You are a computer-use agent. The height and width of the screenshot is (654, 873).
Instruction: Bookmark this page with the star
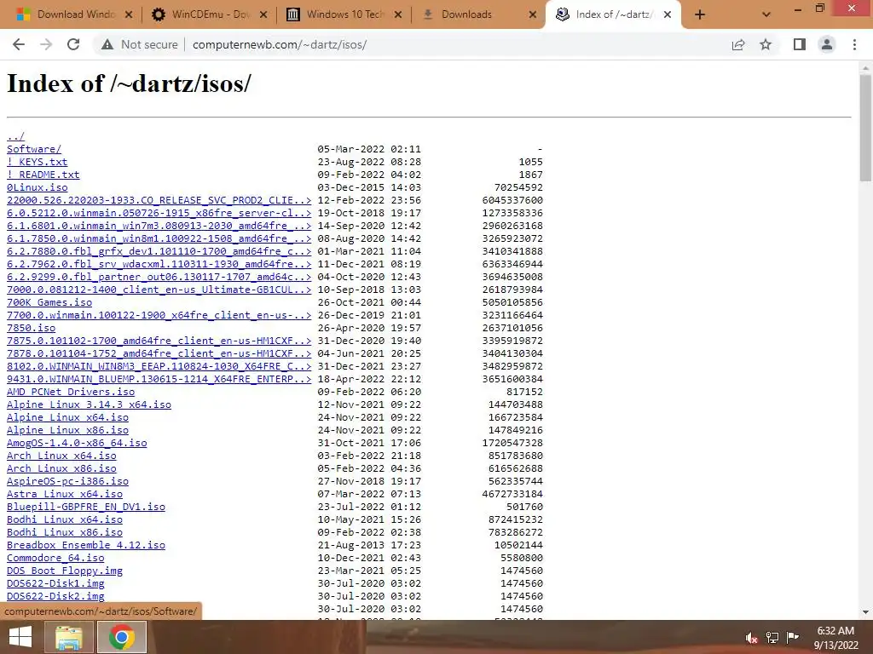click(766, 44)
